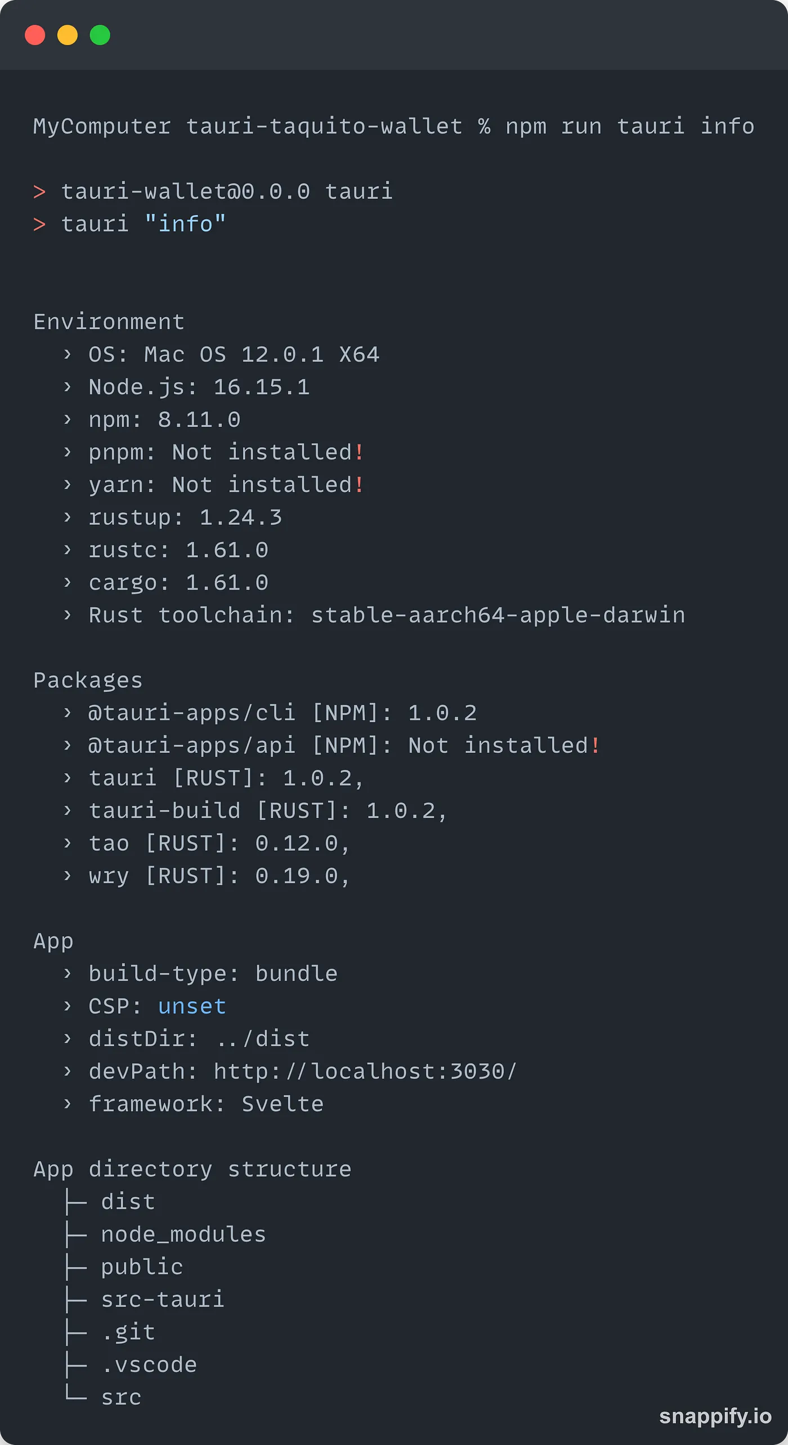Click the devPath localhost:3030 URL
The image size is (788, 1445).
[365, 1071]
